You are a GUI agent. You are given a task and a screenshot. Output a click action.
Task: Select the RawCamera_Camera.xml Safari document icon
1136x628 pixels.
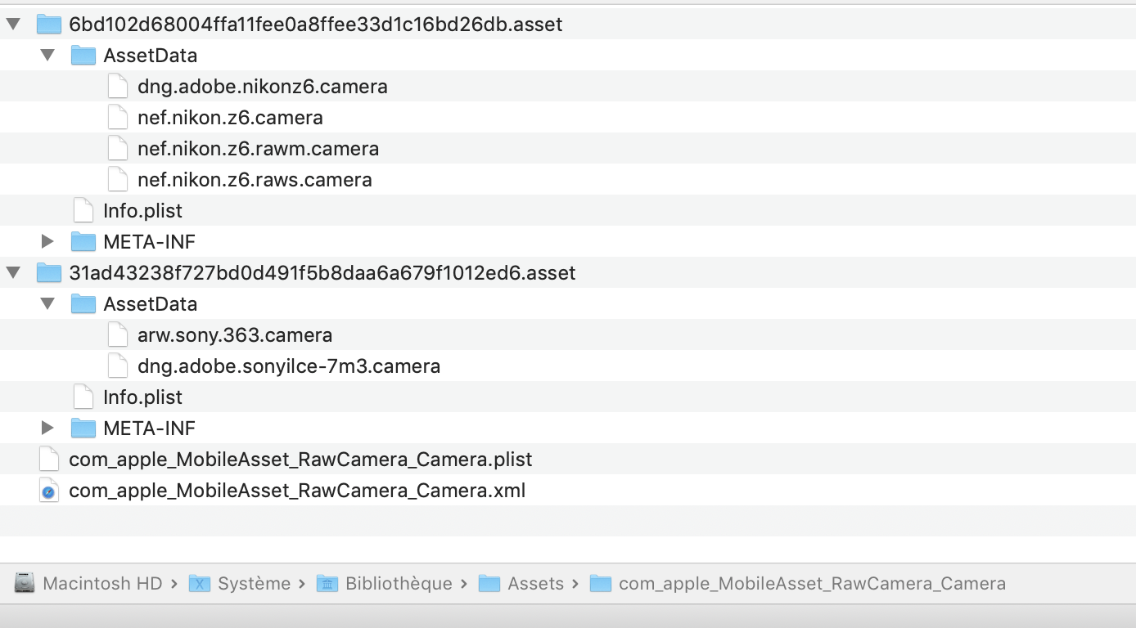click(x=49, y=491)
